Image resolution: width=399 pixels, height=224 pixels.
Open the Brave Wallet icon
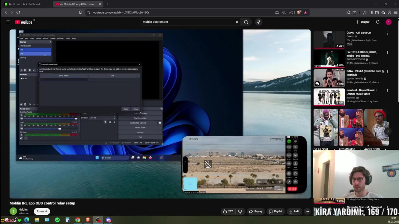[377, 12]
